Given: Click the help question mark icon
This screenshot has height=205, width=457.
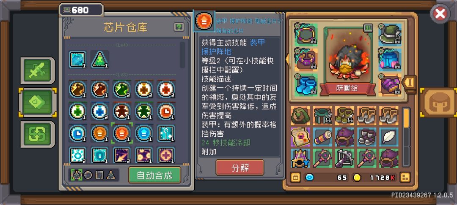Looking at the screenshot, I should (179, 27).
